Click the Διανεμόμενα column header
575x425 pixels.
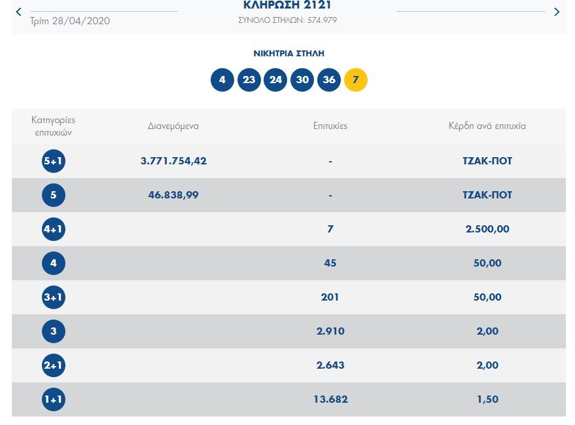point(173,126)
